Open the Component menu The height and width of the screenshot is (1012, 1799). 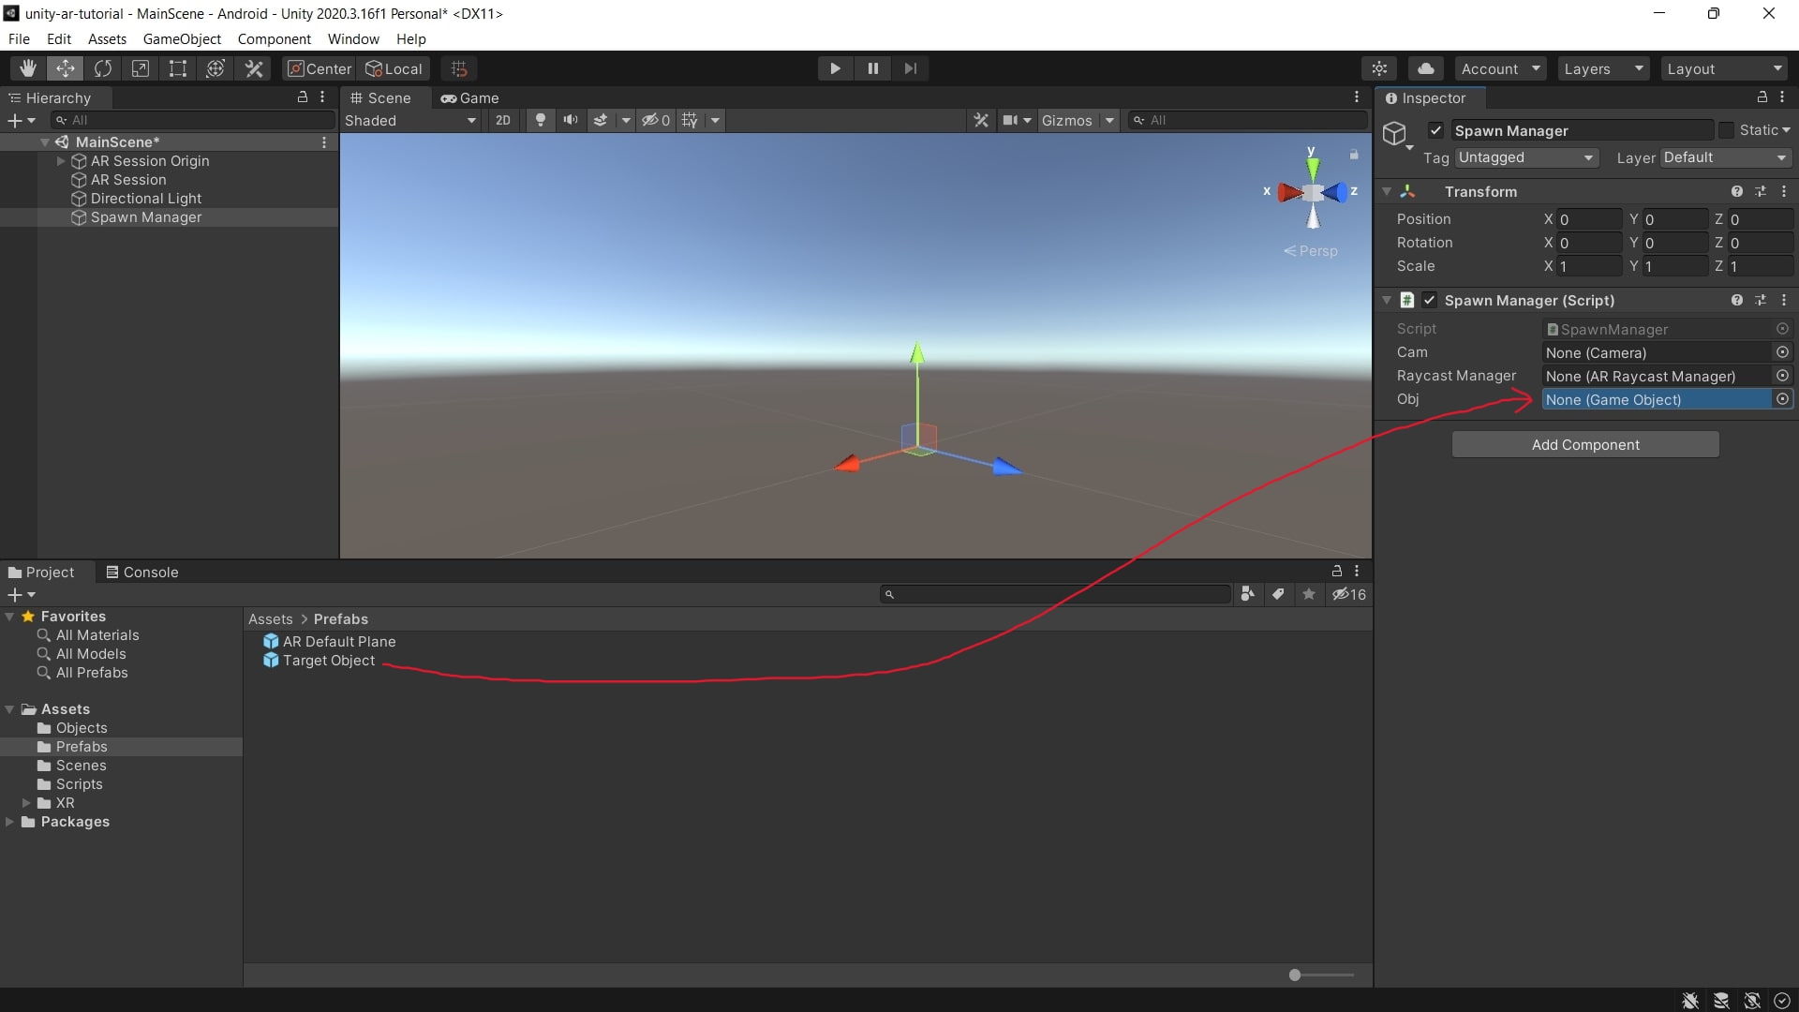click(274, 38)
